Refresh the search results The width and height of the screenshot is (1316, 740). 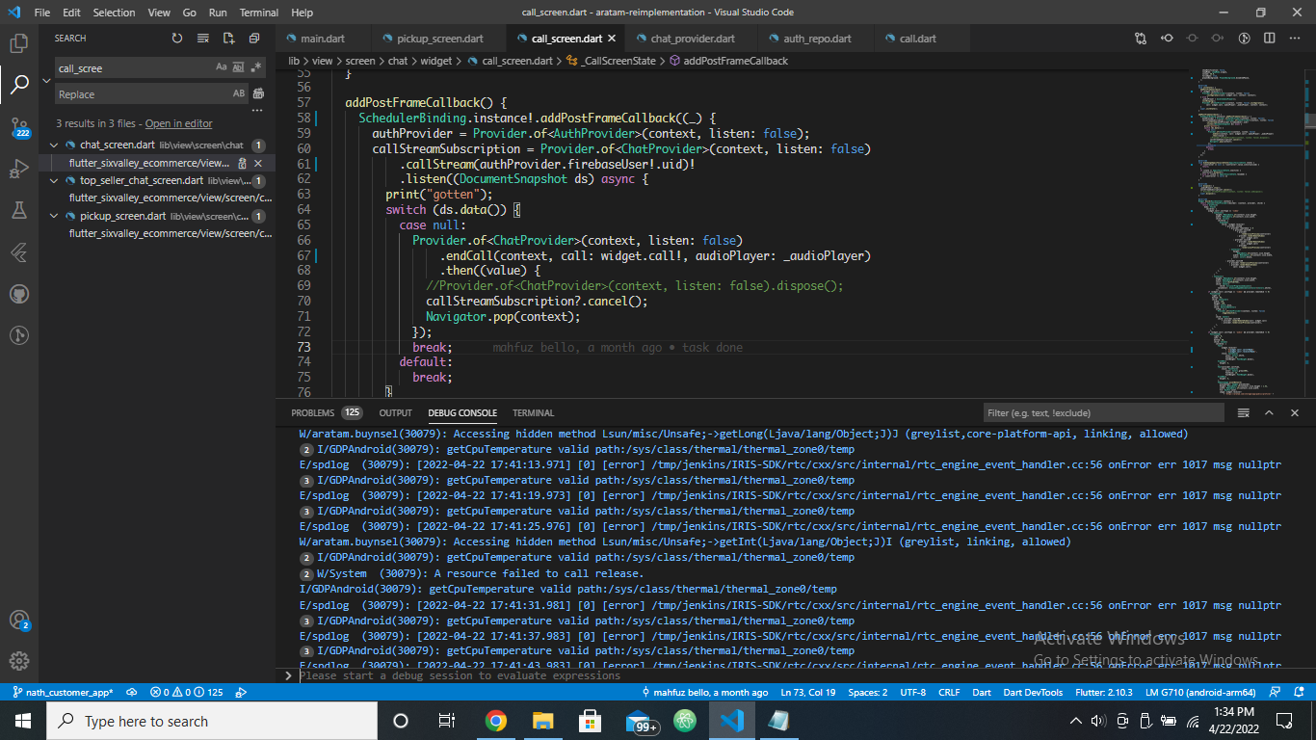177,39
